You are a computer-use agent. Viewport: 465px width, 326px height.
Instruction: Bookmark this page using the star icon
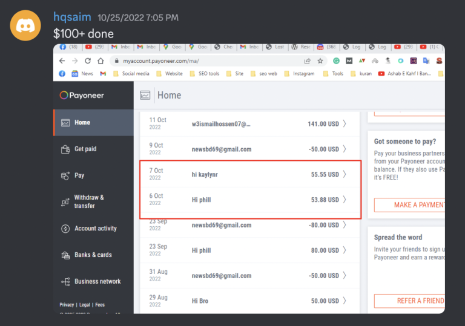(x=320, y=61)
